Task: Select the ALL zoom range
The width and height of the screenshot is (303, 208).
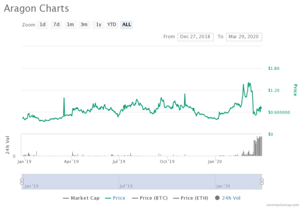Action: pyautogui.click(x=126, y=25)
